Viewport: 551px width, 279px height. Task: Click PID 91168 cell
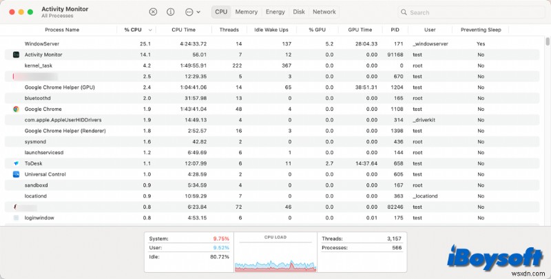[x=395, y=55]
